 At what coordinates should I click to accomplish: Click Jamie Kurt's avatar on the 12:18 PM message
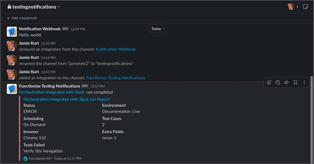click(12, 60)
